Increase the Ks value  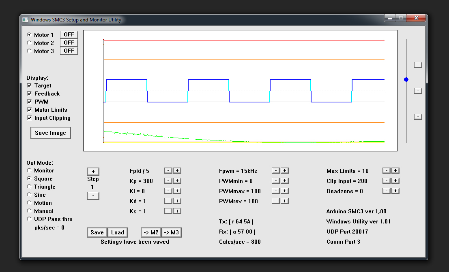coord(177,211)
